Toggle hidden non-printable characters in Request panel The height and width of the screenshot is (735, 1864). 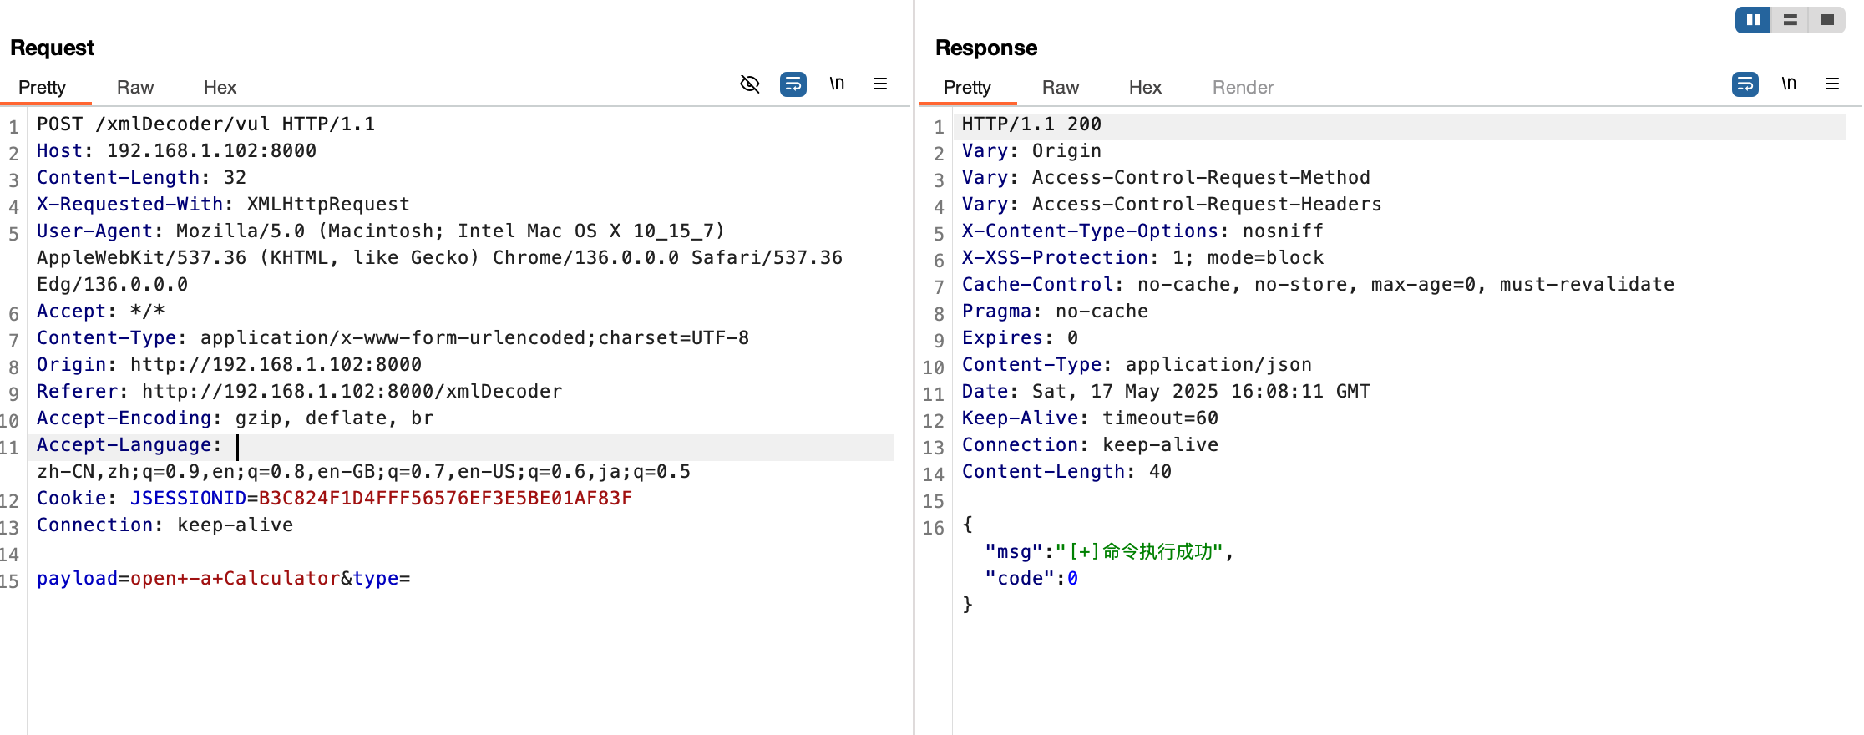(x=750, y=84)
